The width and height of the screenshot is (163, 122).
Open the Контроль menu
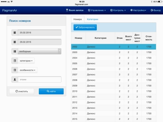click(x=118, y=10)
